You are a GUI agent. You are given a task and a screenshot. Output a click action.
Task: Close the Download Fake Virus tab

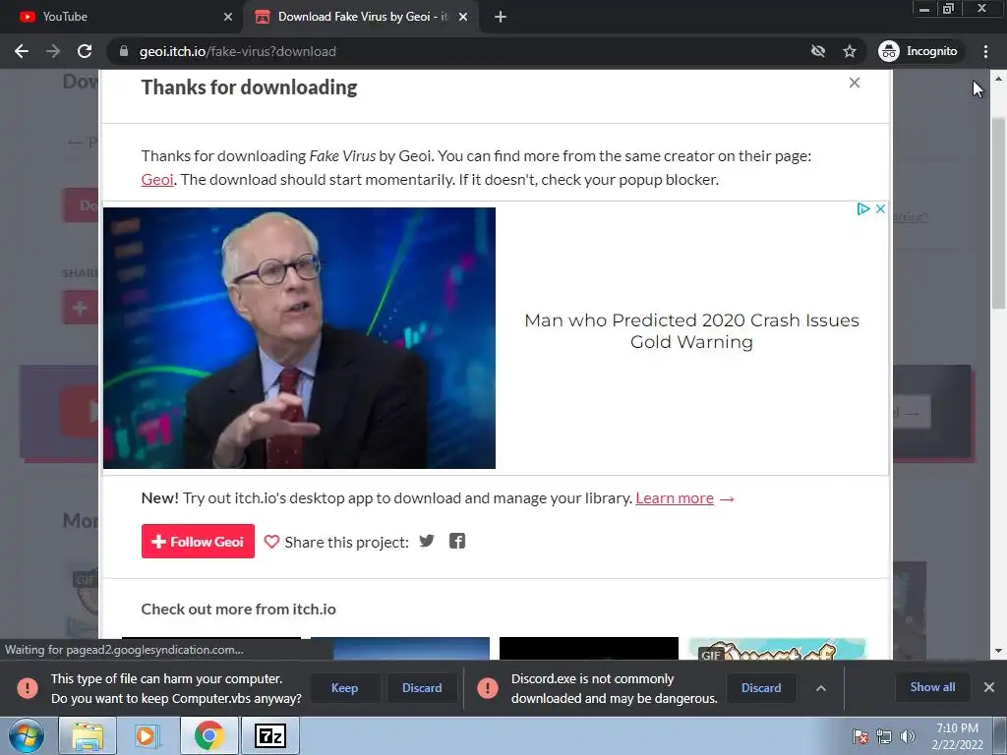463,17
